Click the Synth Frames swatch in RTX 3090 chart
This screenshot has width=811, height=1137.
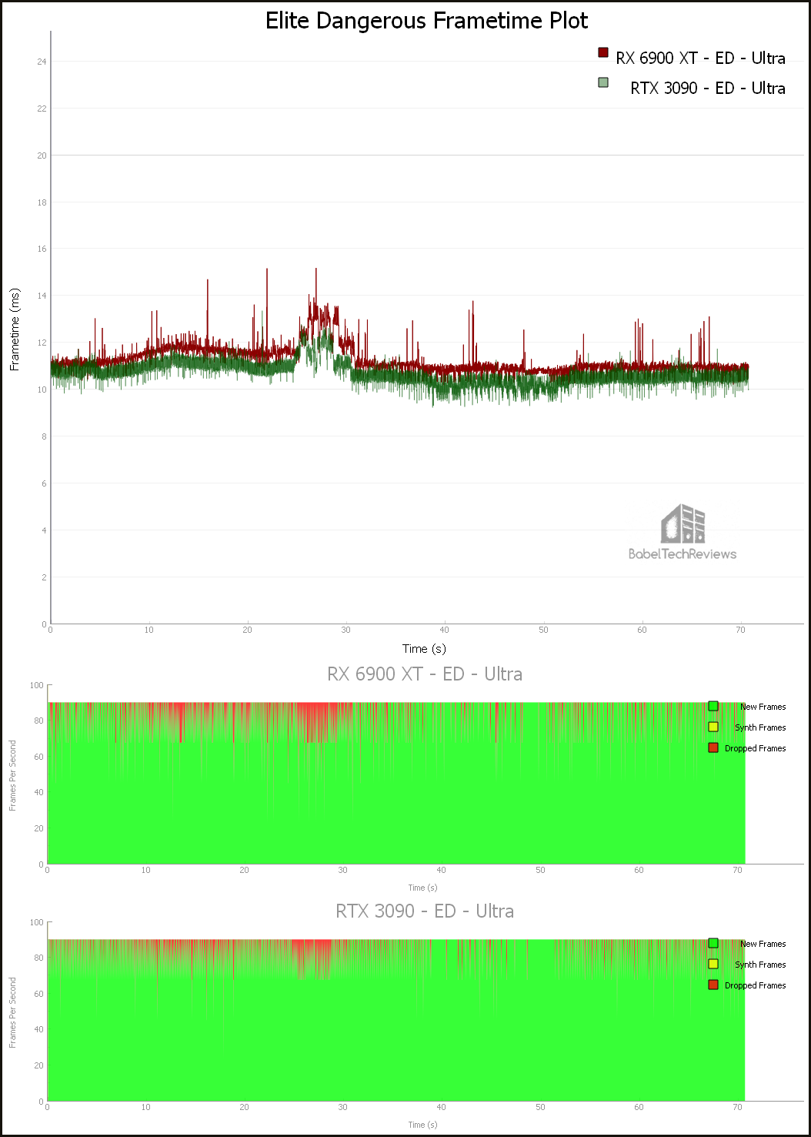click(x=713, y=964)
